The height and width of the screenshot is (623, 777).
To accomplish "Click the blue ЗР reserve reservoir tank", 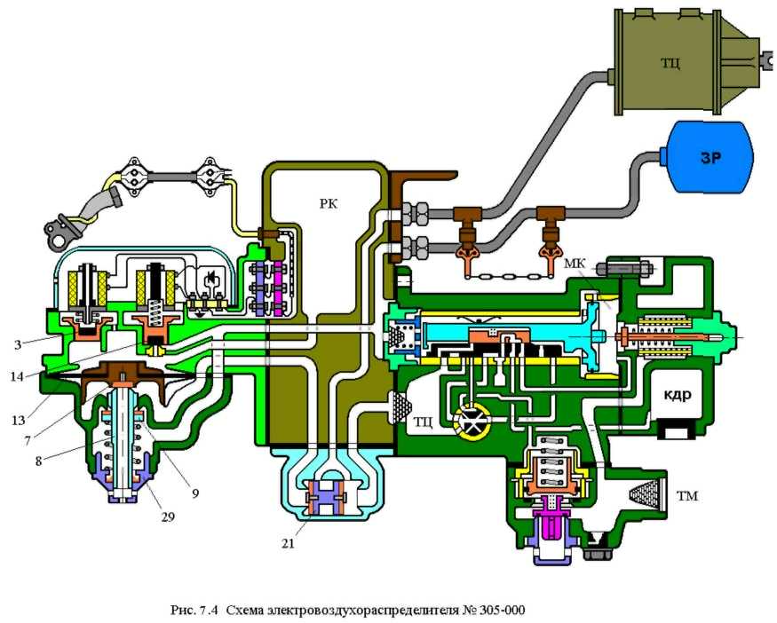I will (711, 157).
